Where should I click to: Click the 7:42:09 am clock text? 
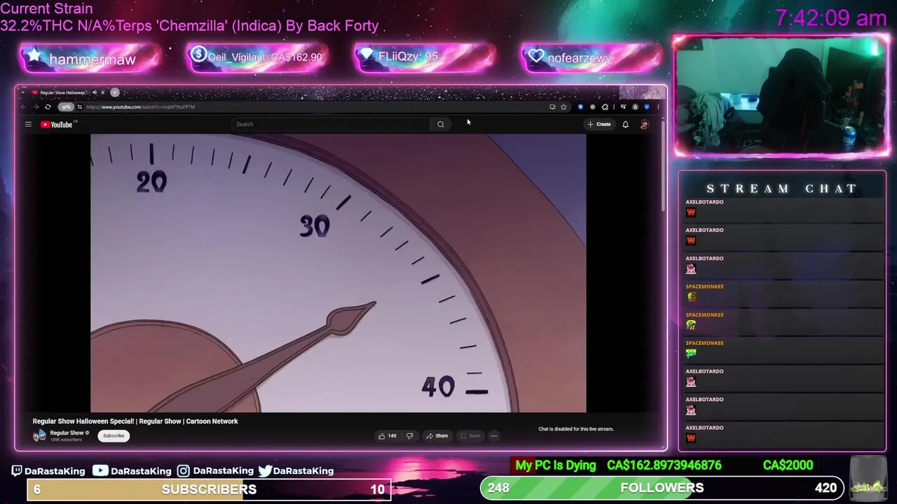[830, 18]
